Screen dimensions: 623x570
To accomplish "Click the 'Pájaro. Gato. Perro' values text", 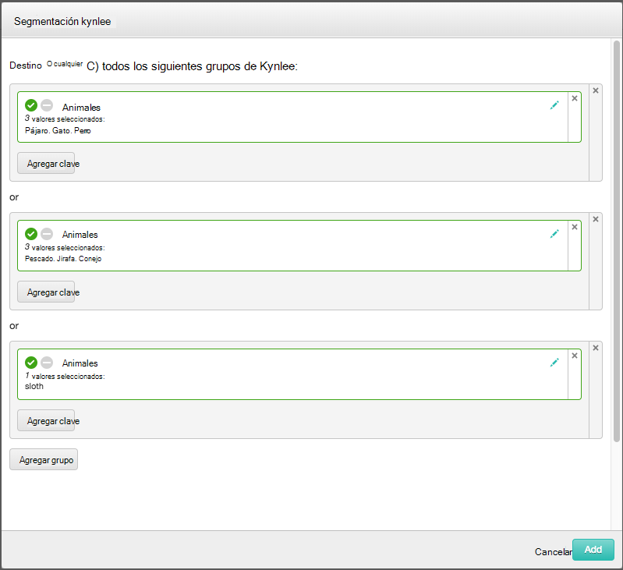I will click(58, 131).
